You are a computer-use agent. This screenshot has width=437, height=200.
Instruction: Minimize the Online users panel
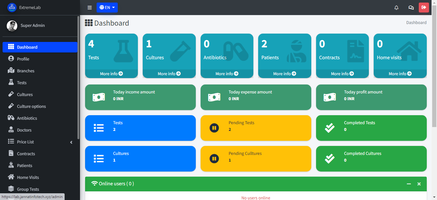pyautogui.click(x=409, y=184)
